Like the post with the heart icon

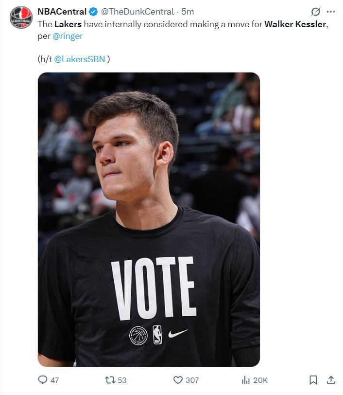click(178, 379)
